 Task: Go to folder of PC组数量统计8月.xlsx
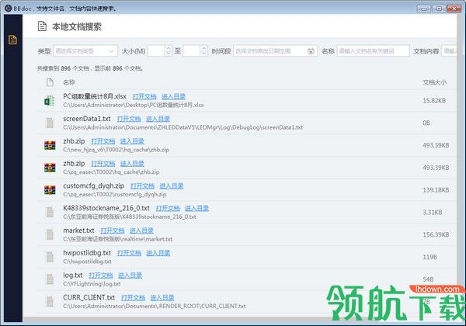173,96
